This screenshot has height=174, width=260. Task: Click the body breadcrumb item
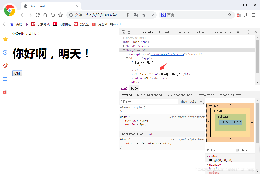[134, 89]
